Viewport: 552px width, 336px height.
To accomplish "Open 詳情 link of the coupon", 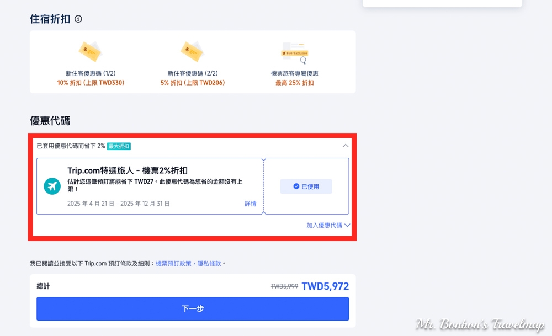I will (250, 204).
